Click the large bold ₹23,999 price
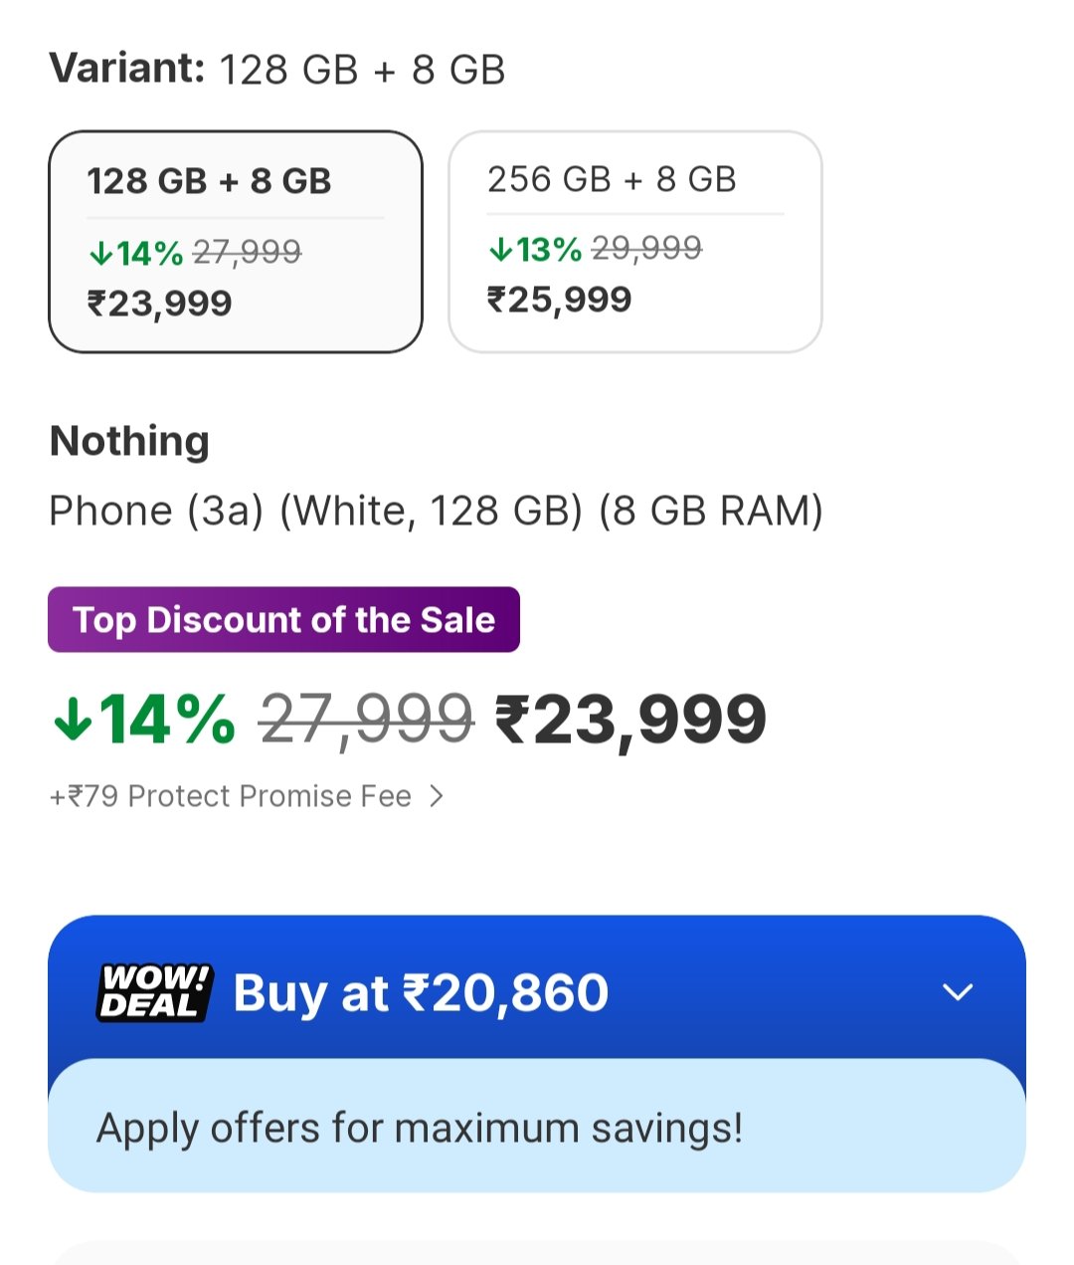Screen dimensions: 1074x1265 (630, 720)
